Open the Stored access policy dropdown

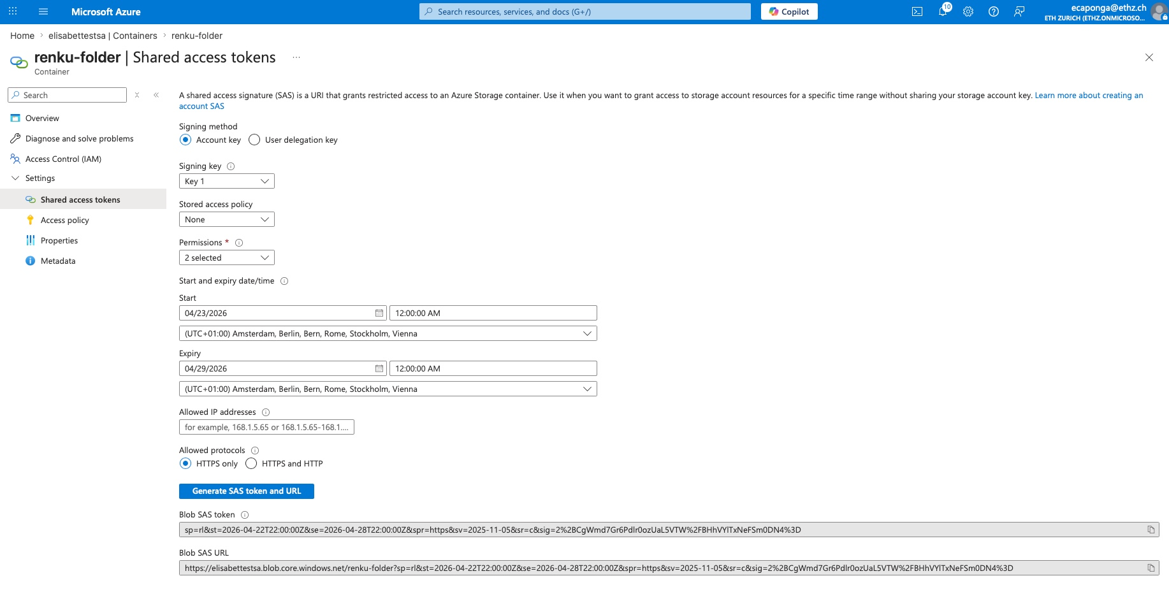point(227,219)
